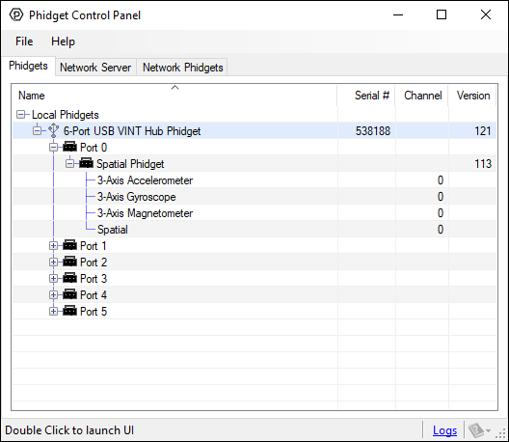Select the Port 3 label
Image resolution: width=509 pixels, height=442 pixels.
(94, 279)
